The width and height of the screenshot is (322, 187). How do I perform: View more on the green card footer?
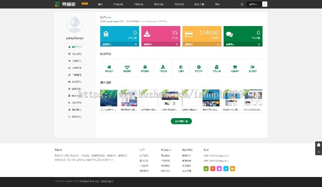click(243, 44)
